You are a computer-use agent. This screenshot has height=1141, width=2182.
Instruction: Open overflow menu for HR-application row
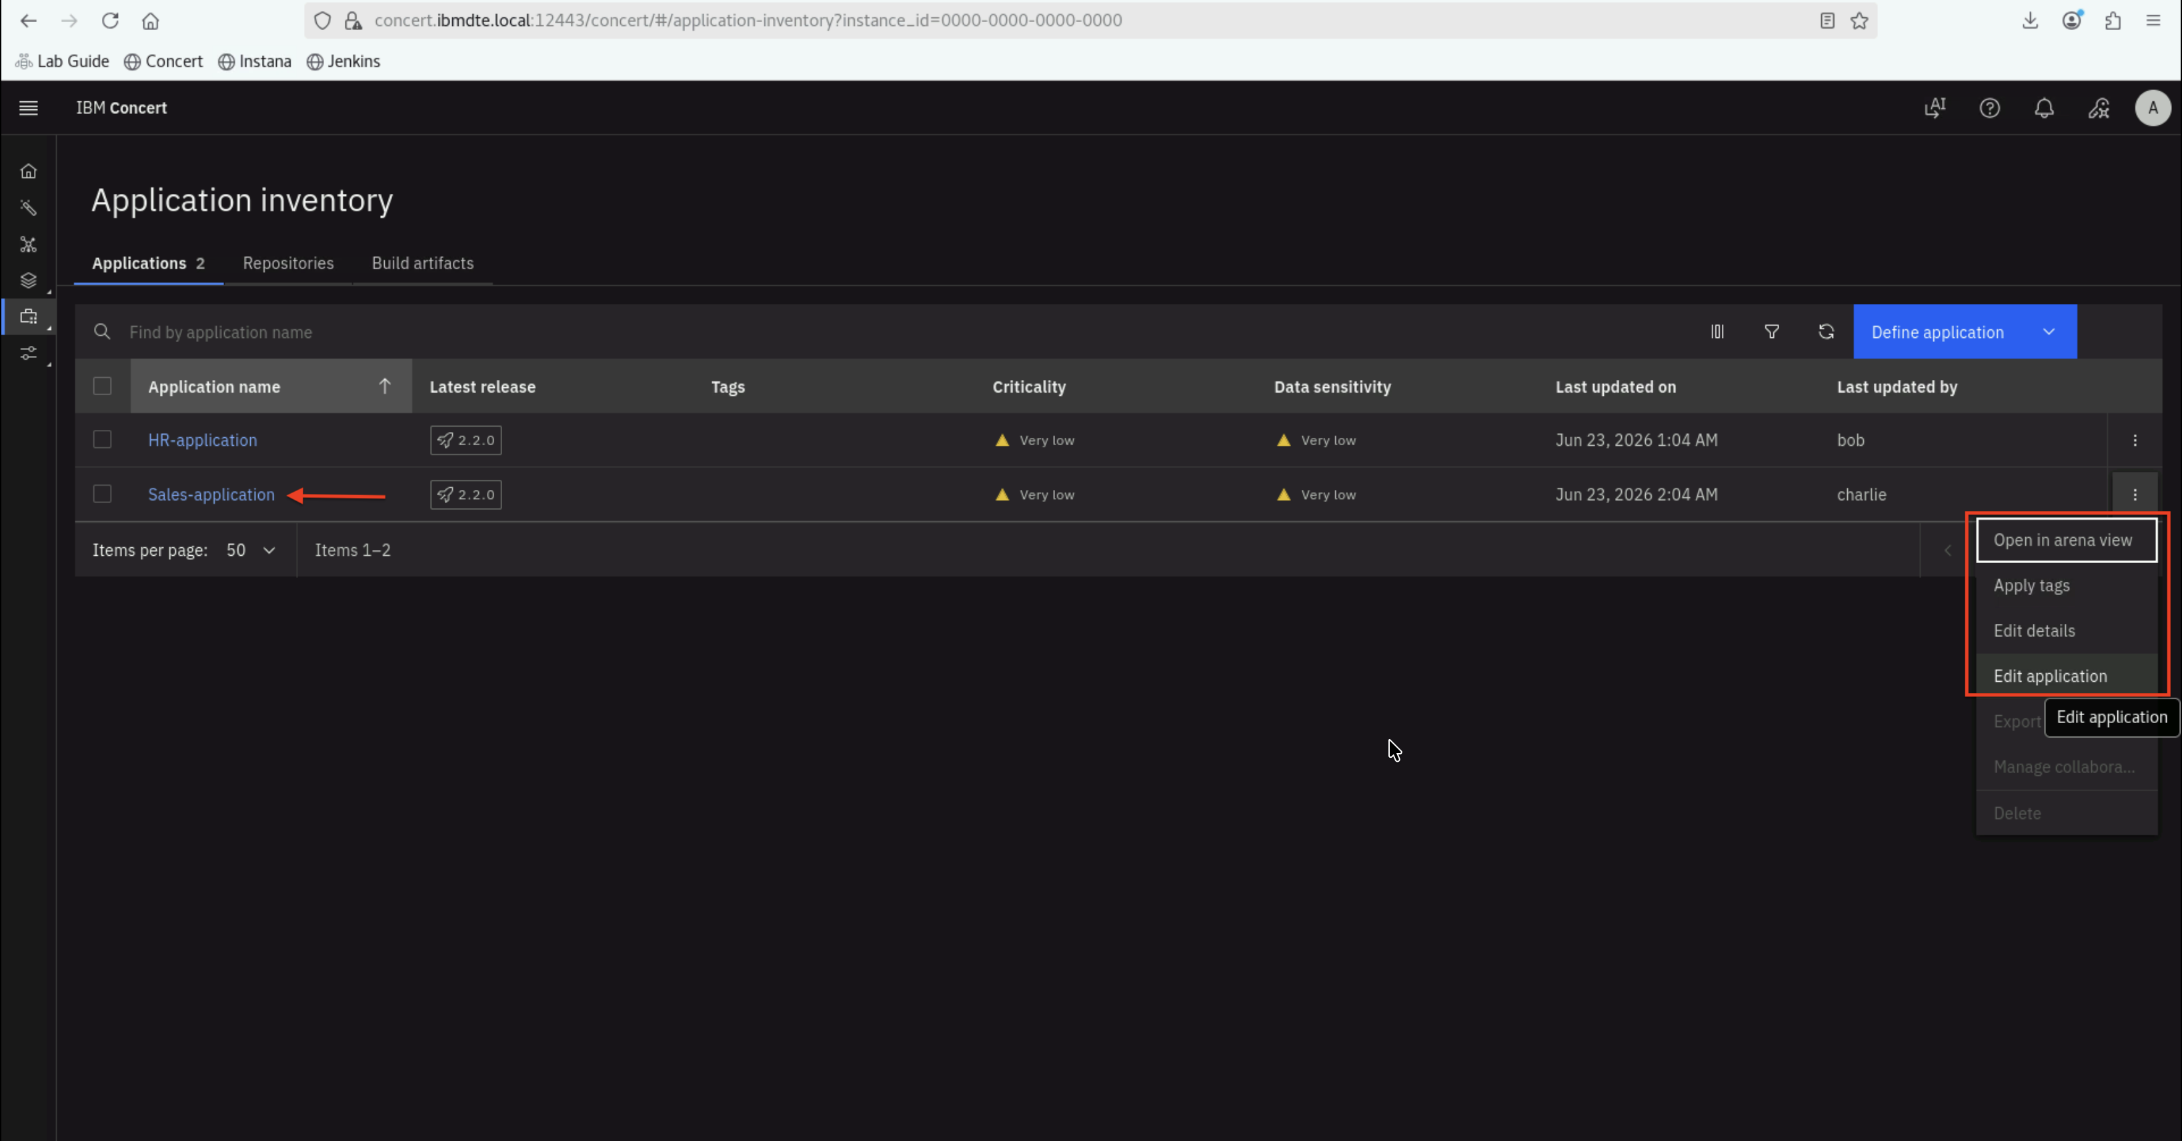(2135, 440)
